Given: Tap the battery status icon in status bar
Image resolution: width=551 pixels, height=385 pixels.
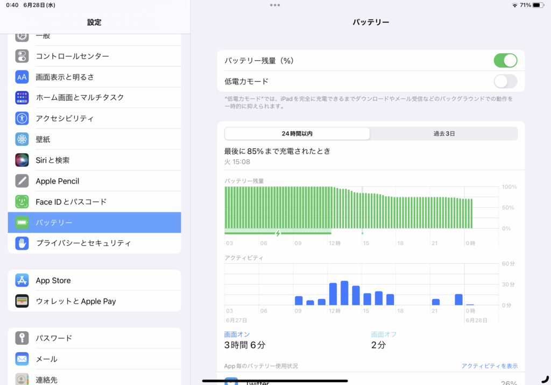Looking at the screenshot, I should [538, 5].
